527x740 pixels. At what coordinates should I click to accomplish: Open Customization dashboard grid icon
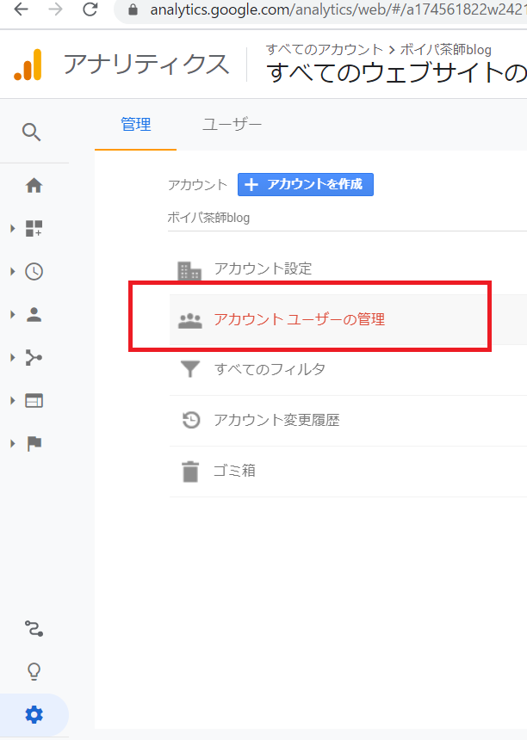(34, 228)
